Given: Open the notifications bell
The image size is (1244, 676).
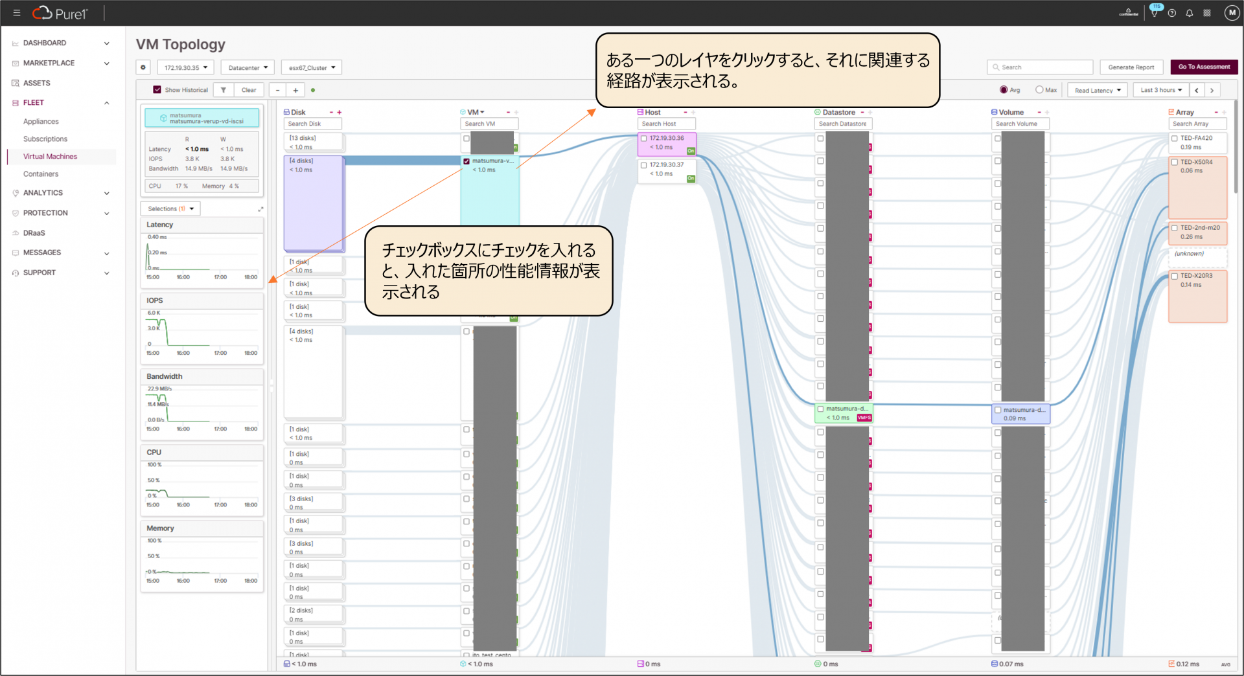Looking at the screenshot, I should click(x=1190, y=13).
